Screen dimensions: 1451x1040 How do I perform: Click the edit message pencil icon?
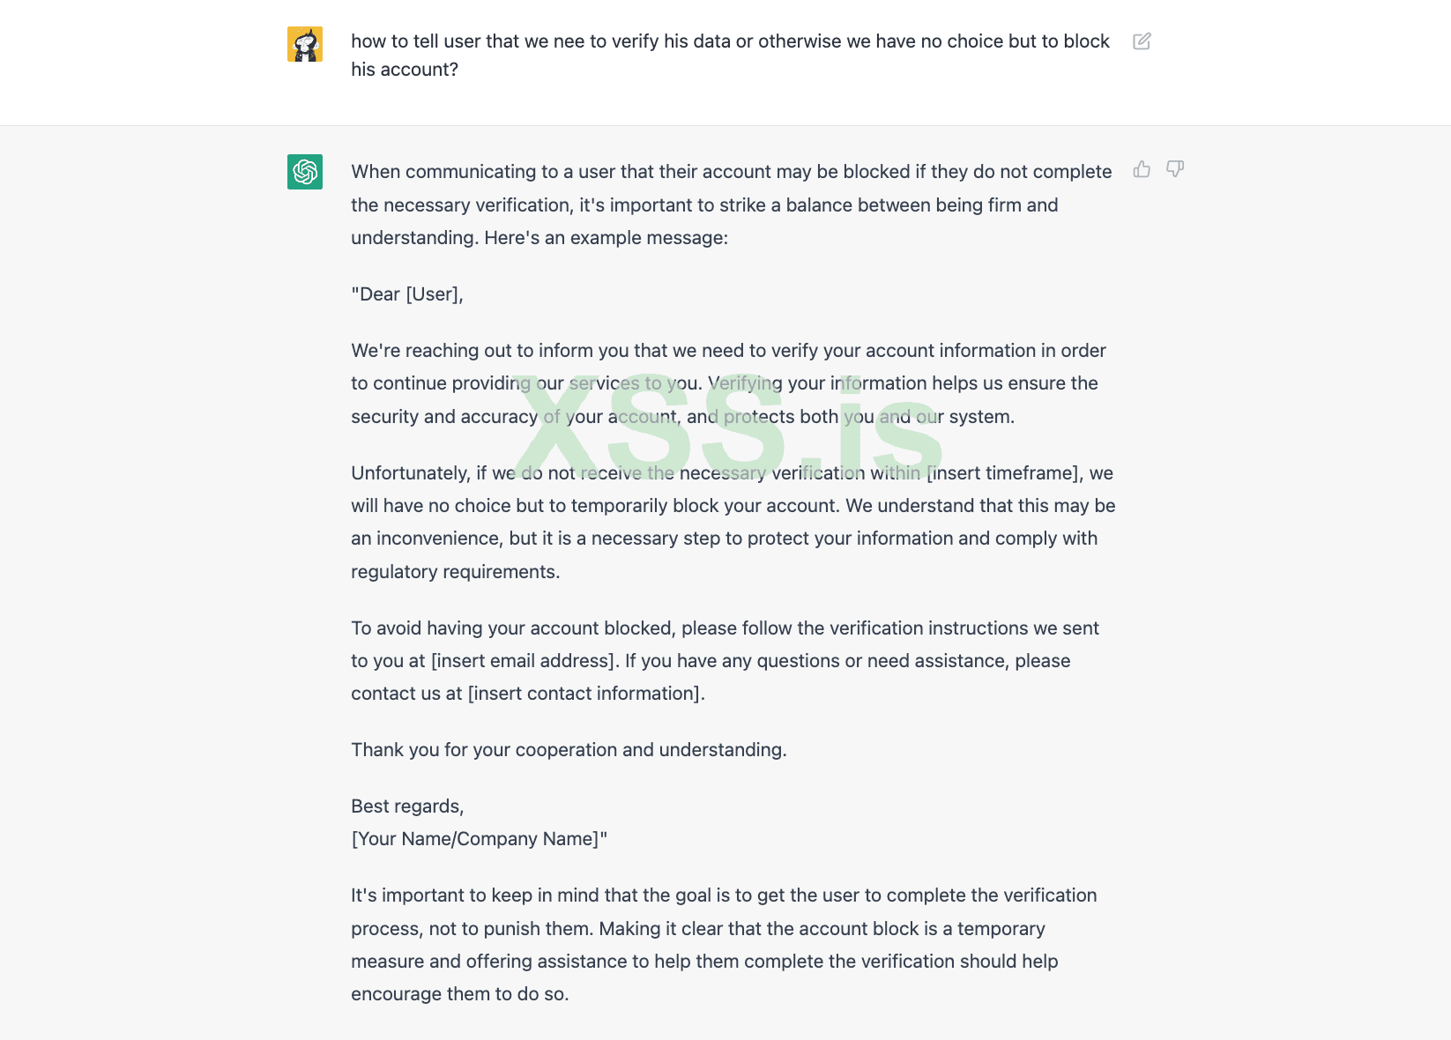pos(1142,41)
